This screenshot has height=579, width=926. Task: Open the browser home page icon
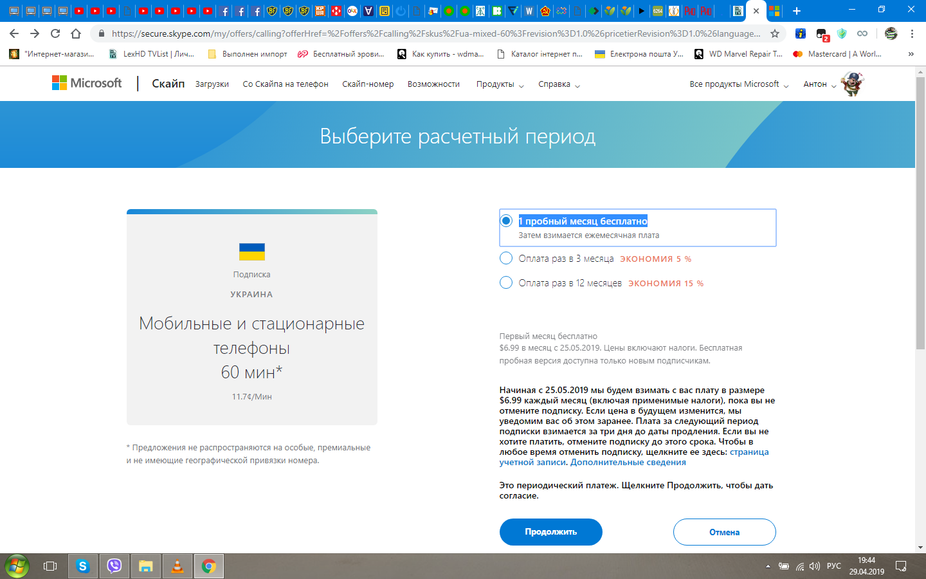pyautogui.click(x=76, y=33)
